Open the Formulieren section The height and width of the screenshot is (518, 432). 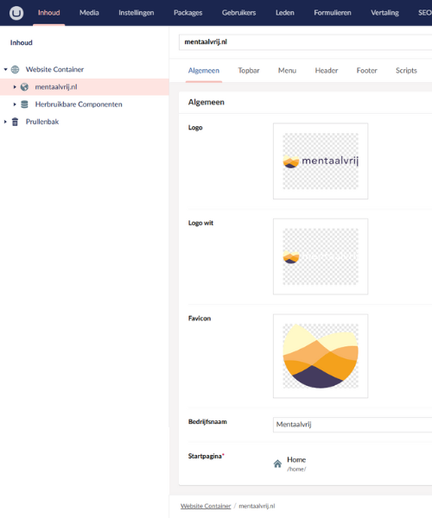pyautogui.click(x=333, y=13)
